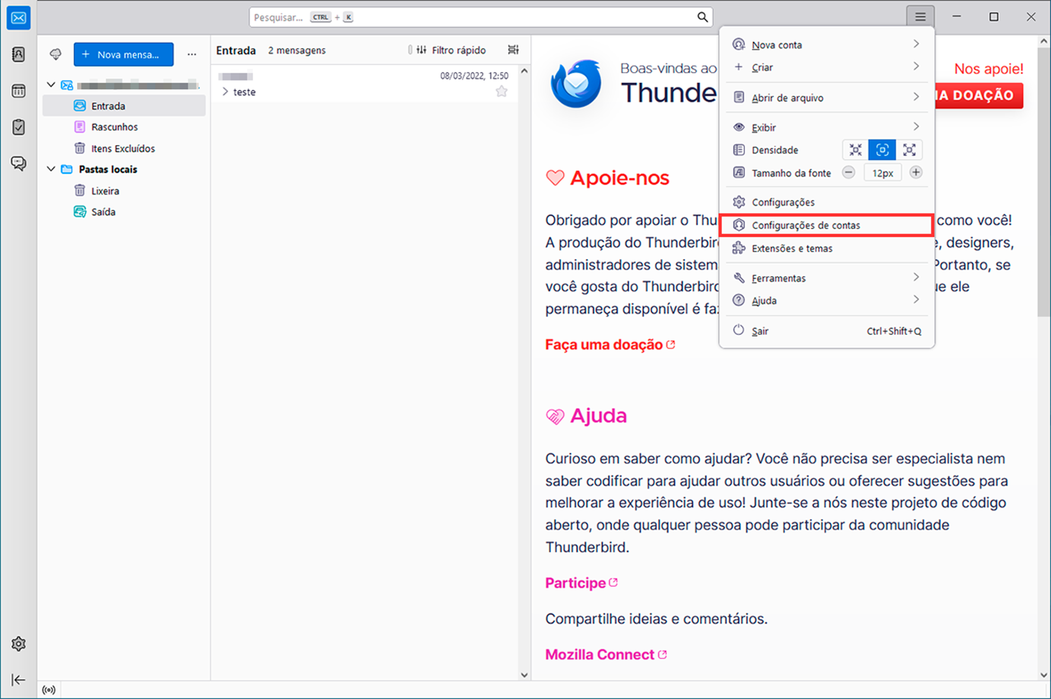Image resolution: width=1051 pixels, height=699 pixels.
Task: Open message list display options icon
Action: click(513, 50)
